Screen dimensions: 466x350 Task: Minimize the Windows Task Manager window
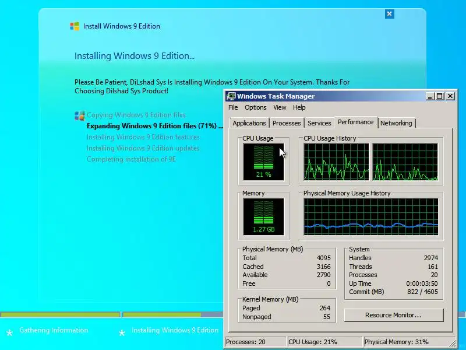coord(429,96)
